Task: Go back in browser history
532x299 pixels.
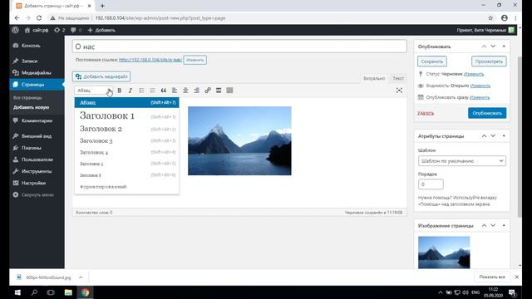Action: [17, 18]
